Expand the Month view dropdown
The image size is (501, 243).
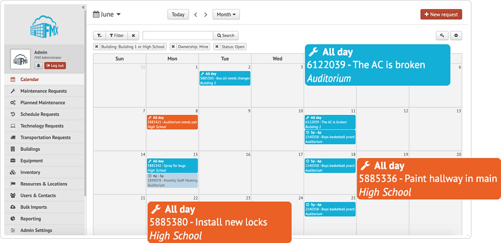coord(226,15)
